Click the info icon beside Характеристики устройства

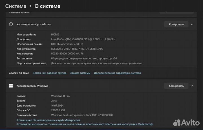pyautogui.click(x=11, y=24)
